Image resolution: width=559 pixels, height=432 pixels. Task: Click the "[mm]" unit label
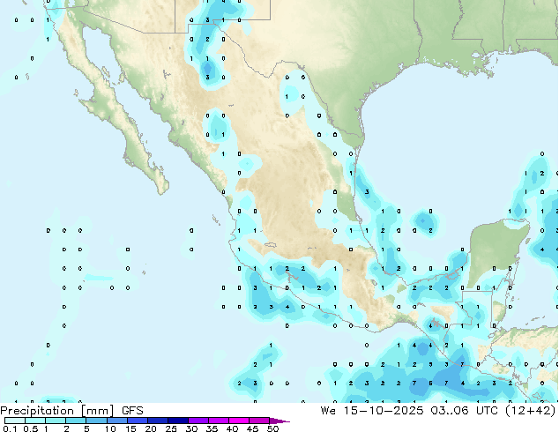click(97, 411)
